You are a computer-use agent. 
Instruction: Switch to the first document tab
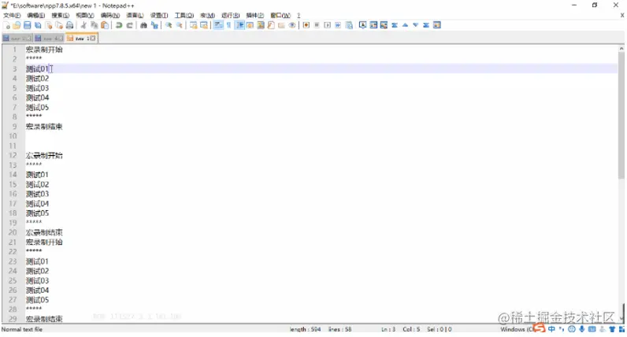coord(17,39)
